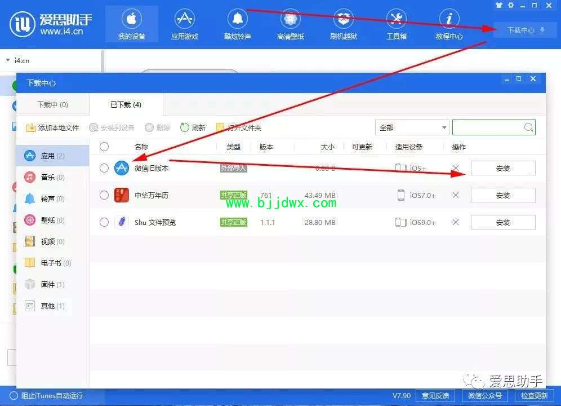Open the 酷炫铃声 ringtones section
This screenshot has height=406, width=561.
coord(238,24)
